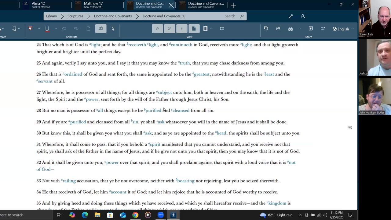This screenshot has width=391, height=220.
Task: Click the print icon
Action: [291, 29]
